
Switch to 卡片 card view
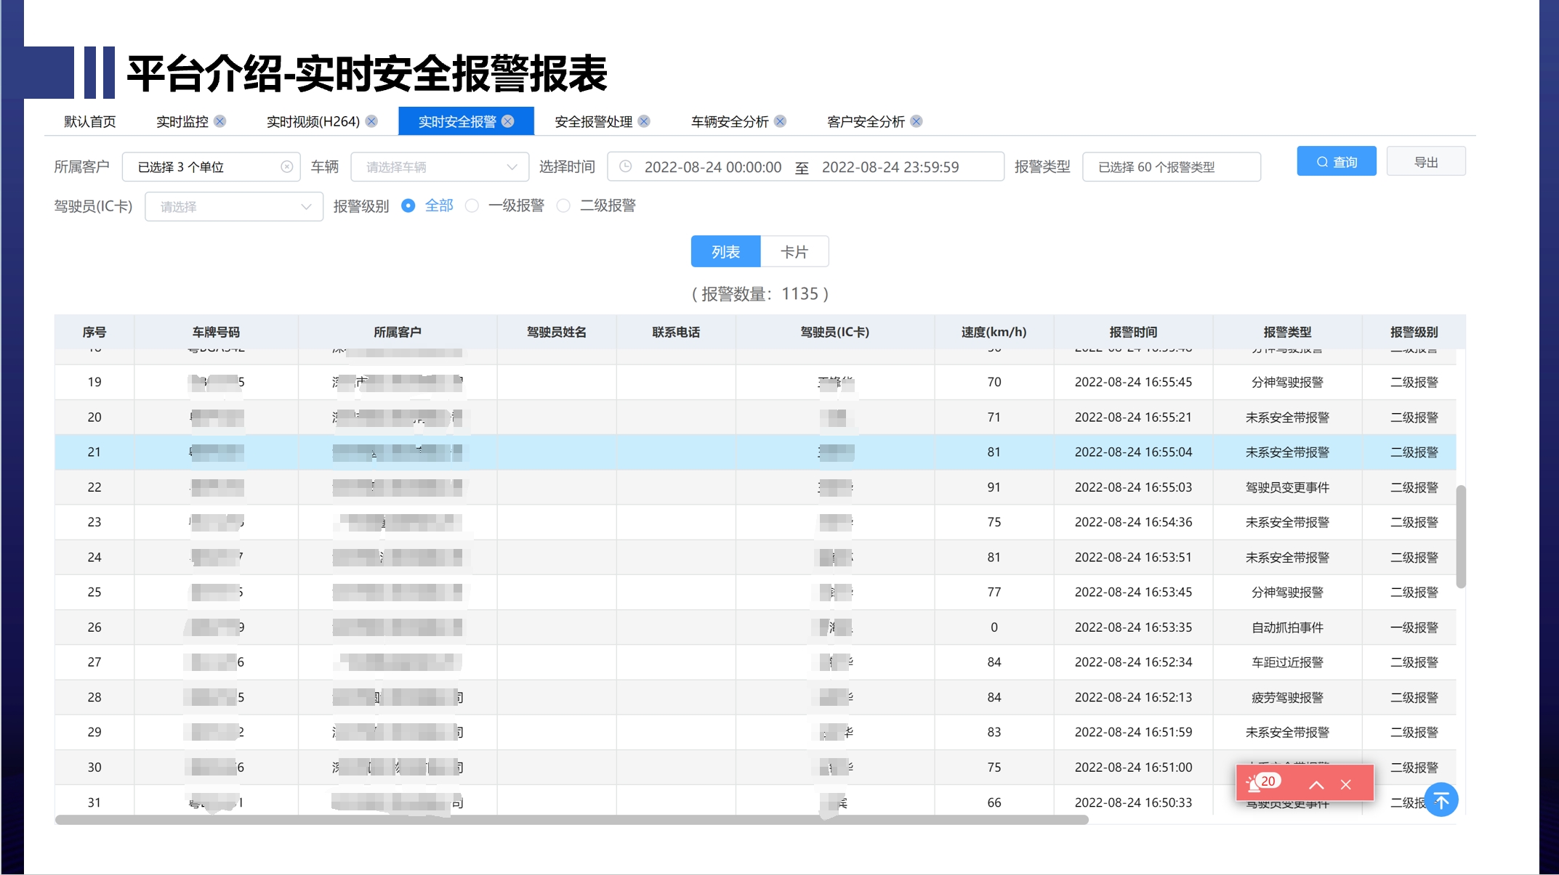point(794,251)
